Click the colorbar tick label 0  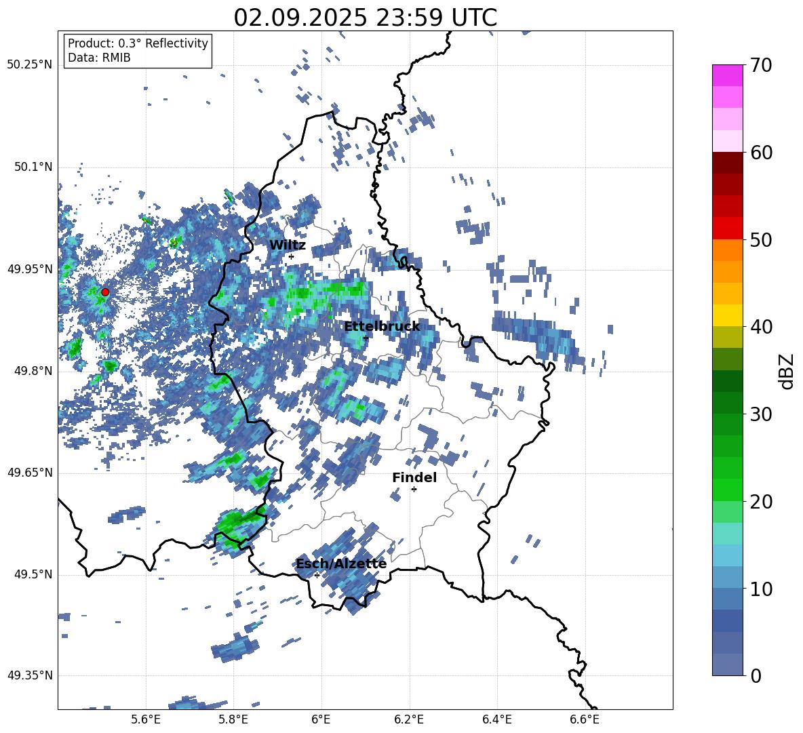tap(756, 676)
